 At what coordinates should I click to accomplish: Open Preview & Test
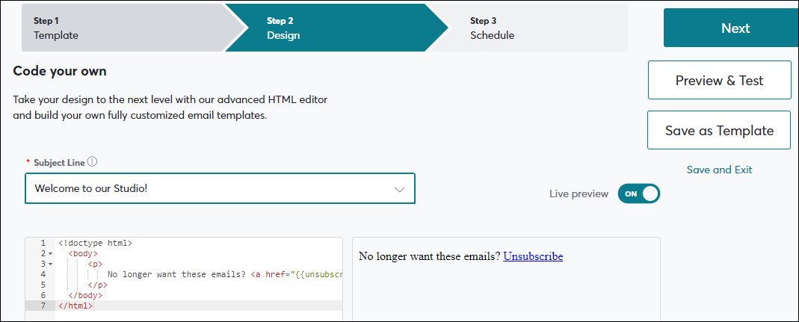pos(719,80)
